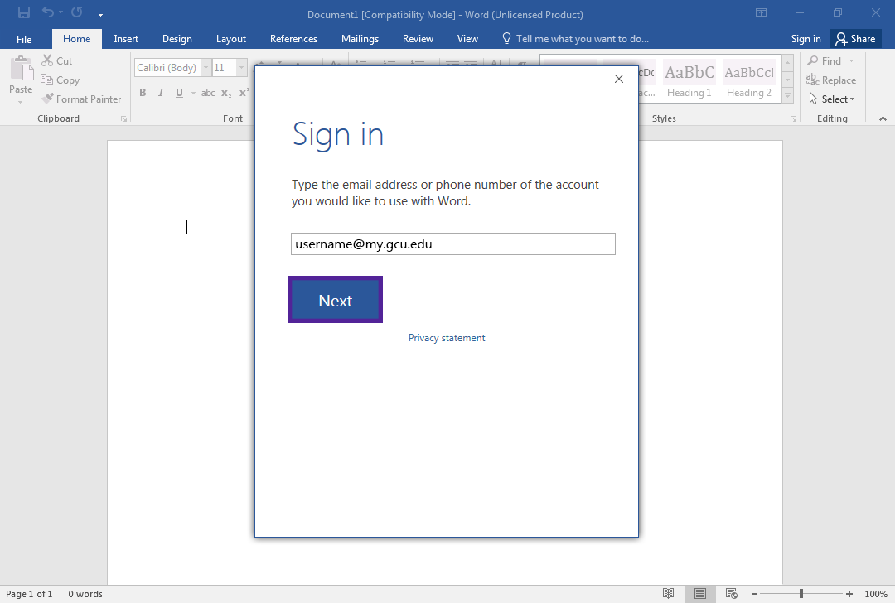Select the Format Painter brush
Screen dimensions: 895x603
click(x=47, y=99)
